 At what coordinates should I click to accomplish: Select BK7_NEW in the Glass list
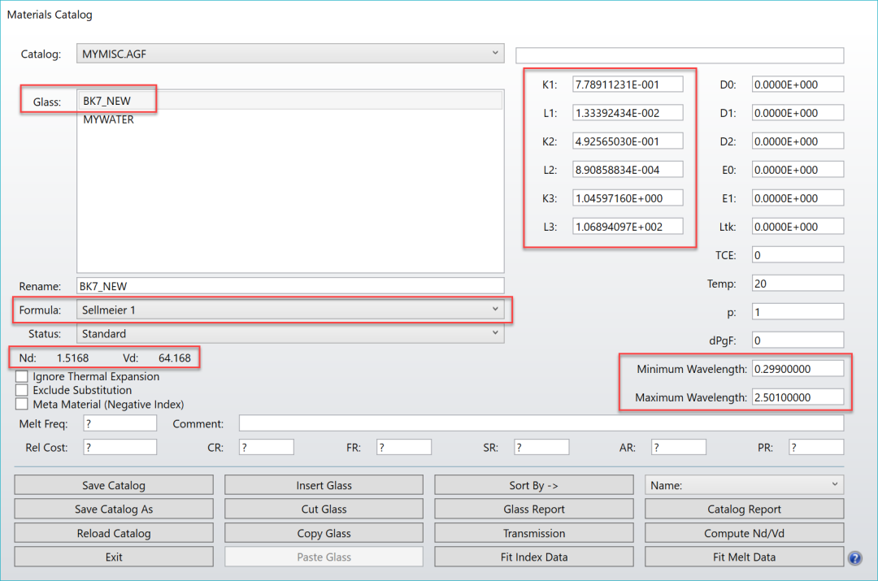pyautogui.click(x=290, y=101)
